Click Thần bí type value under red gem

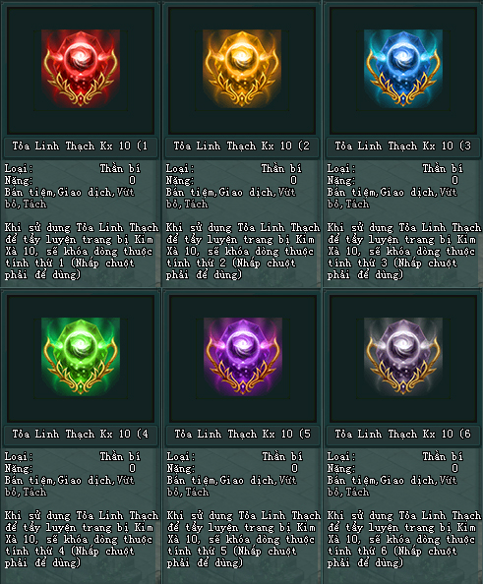[x=120, y=169]
